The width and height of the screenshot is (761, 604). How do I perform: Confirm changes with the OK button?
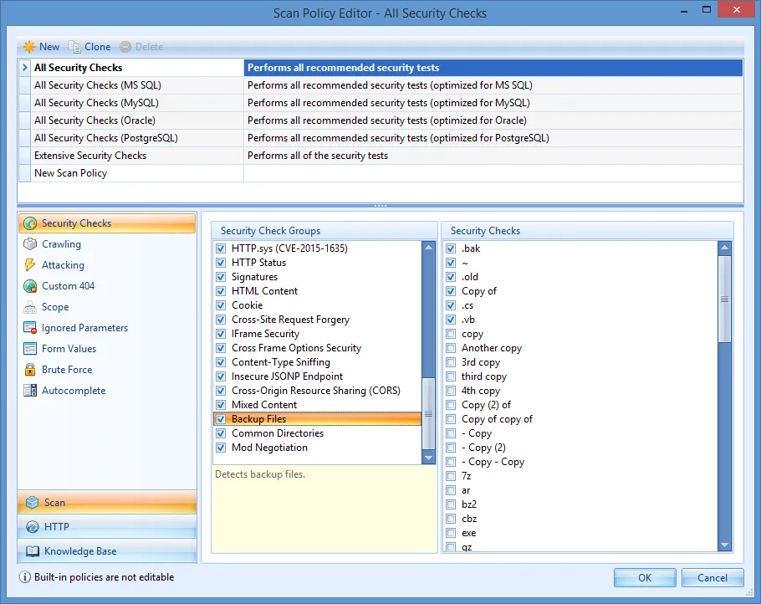click(644, 577)
